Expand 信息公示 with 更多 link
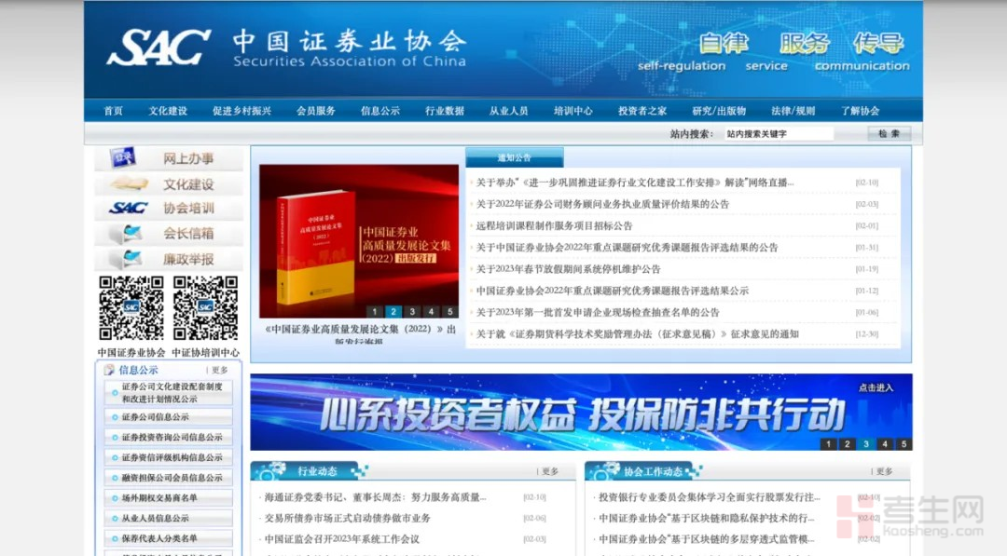This screenshot has width=1007, height=556. coord(220,370)
